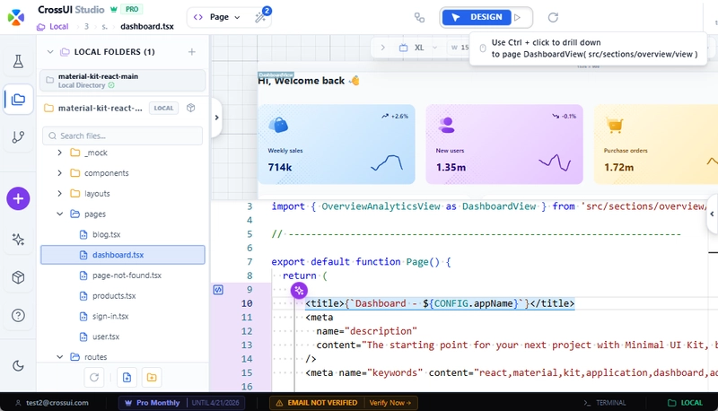Click the LOCAL status bar indicator

pyautogui.click(x=685, y=403)
